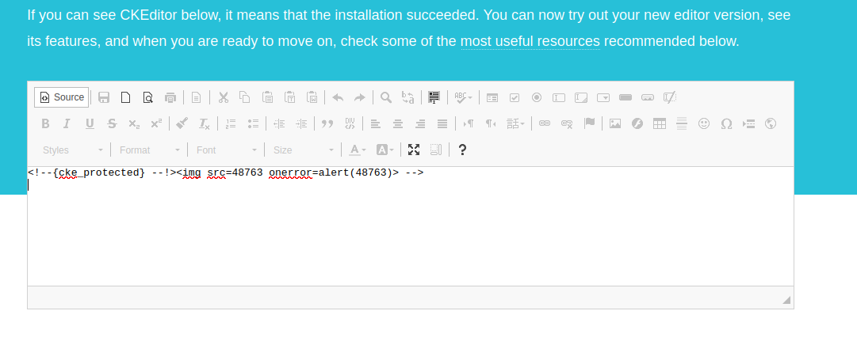This screenshot has width=857, height=345.
Task: Insert an Image
Action: (615, 123)
